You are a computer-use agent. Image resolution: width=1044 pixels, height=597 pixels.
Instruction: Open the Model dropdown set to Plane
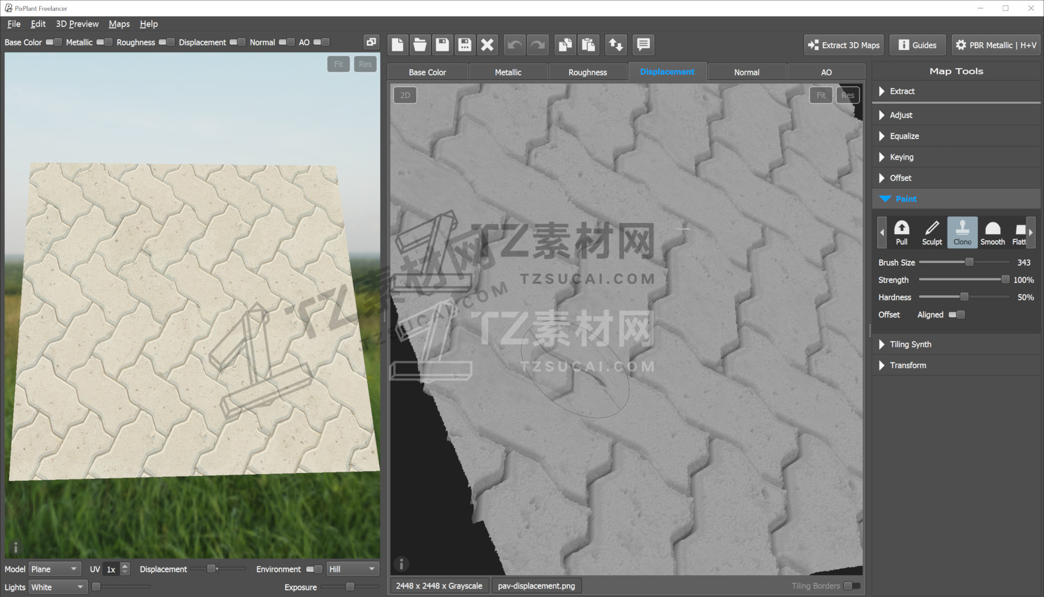point(55,569)
